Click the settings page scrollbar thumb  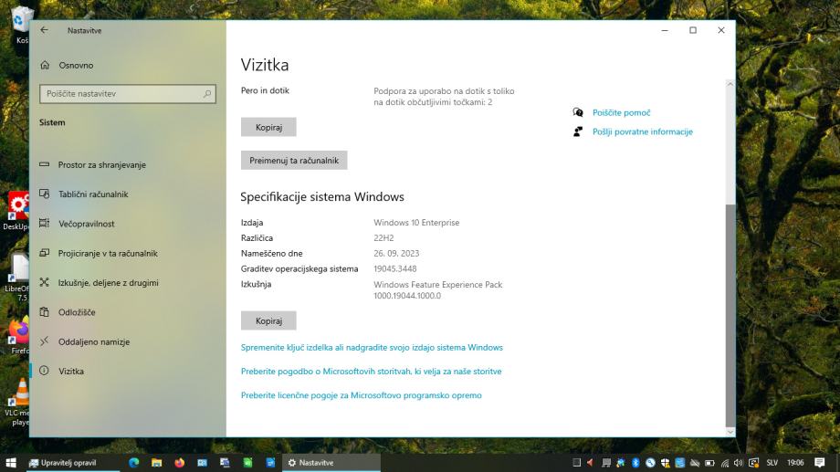(730, 316)
